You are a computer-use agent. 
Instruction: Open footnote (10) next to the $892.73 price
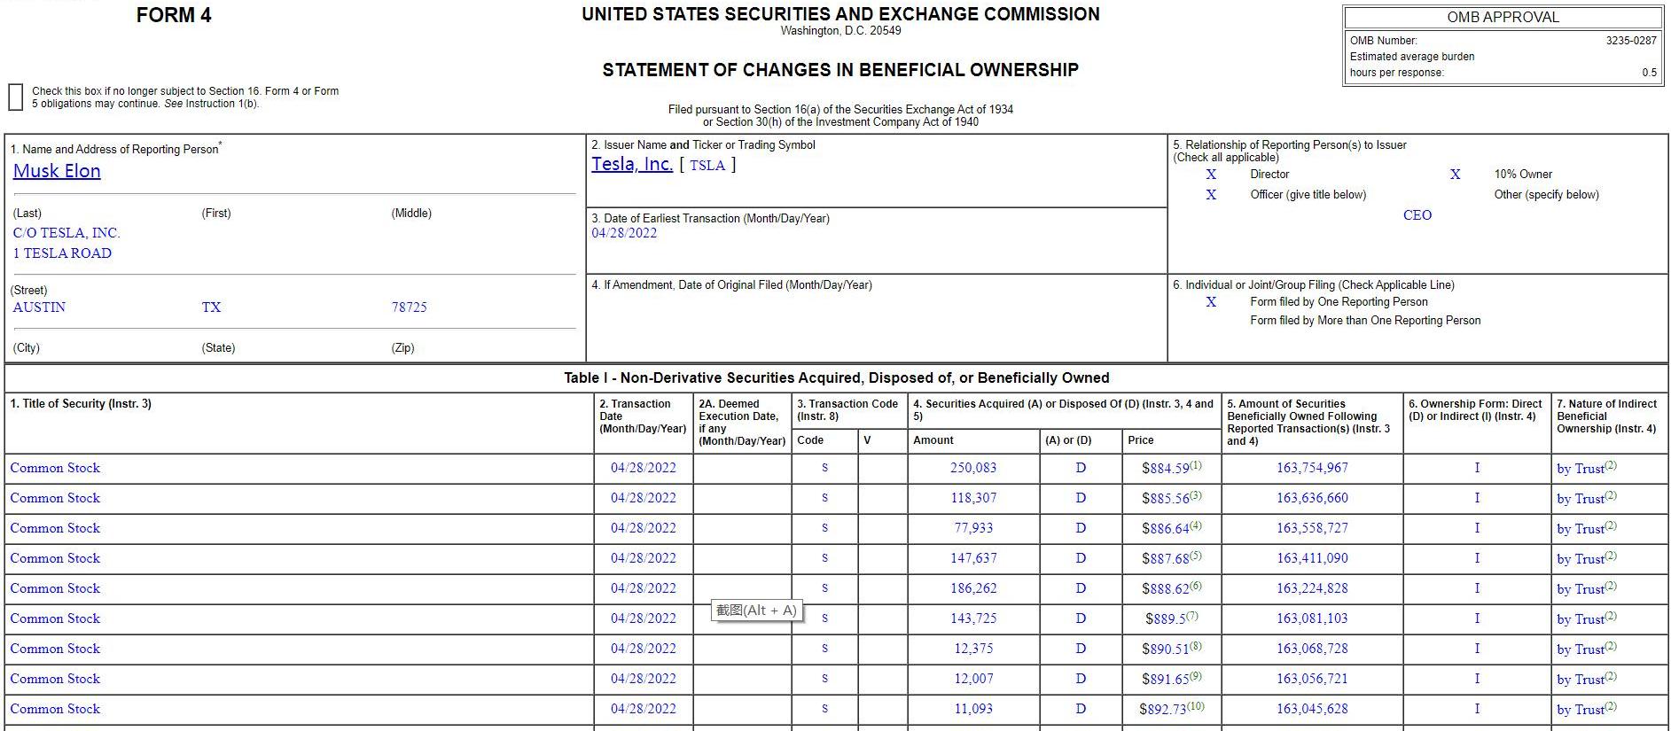pos(1196,706)
